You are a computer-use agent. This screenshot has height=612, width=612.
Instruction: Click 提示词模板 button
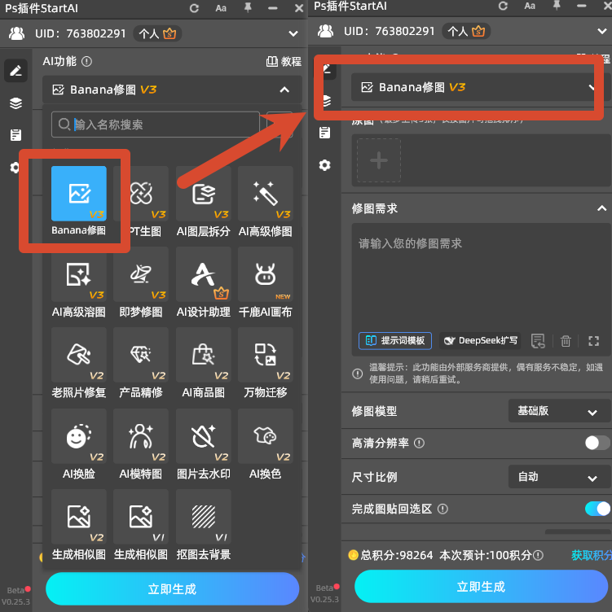pyautogui.click(x=395, y=341)
